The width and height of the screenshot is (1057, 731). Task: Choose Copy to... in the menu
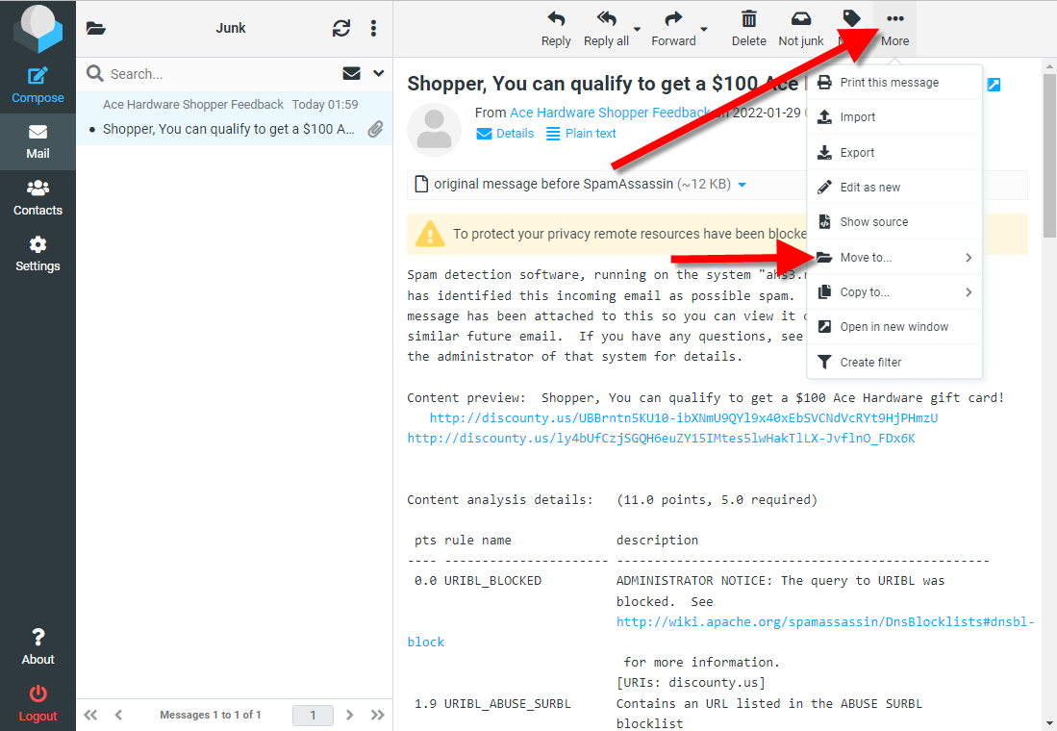[x=894, y=292]
